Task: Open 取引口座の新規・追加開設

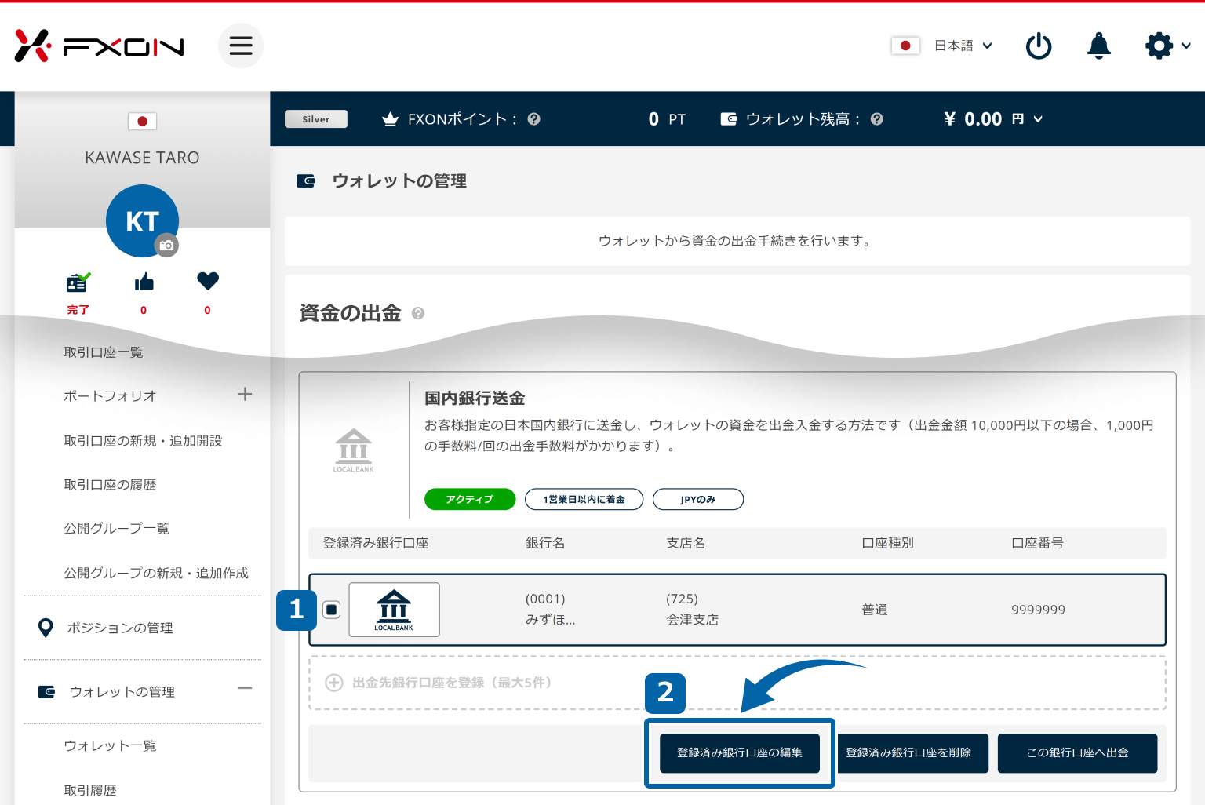Action: 143,441
